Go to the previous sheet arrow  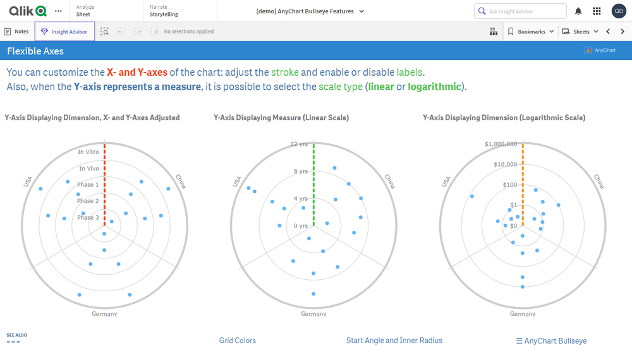(x=608, y=32)
